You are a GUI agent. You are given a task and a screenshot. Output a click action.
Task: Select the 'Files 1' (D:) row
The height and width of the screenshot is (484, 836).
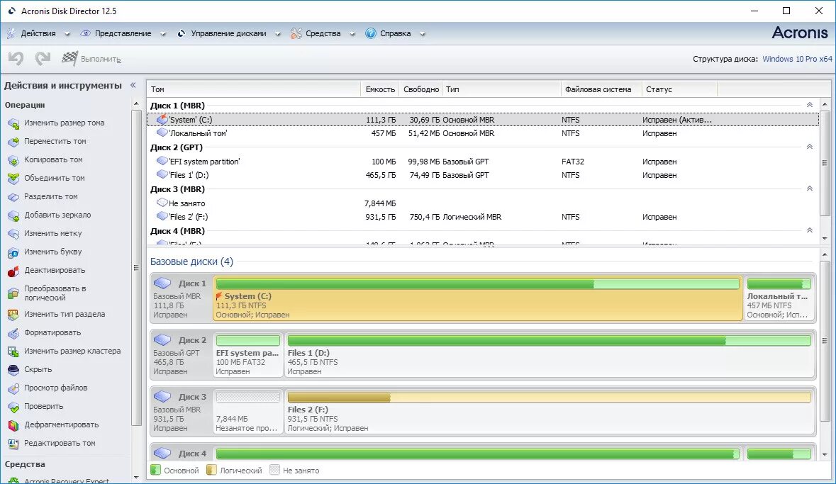tap(483, 175)
